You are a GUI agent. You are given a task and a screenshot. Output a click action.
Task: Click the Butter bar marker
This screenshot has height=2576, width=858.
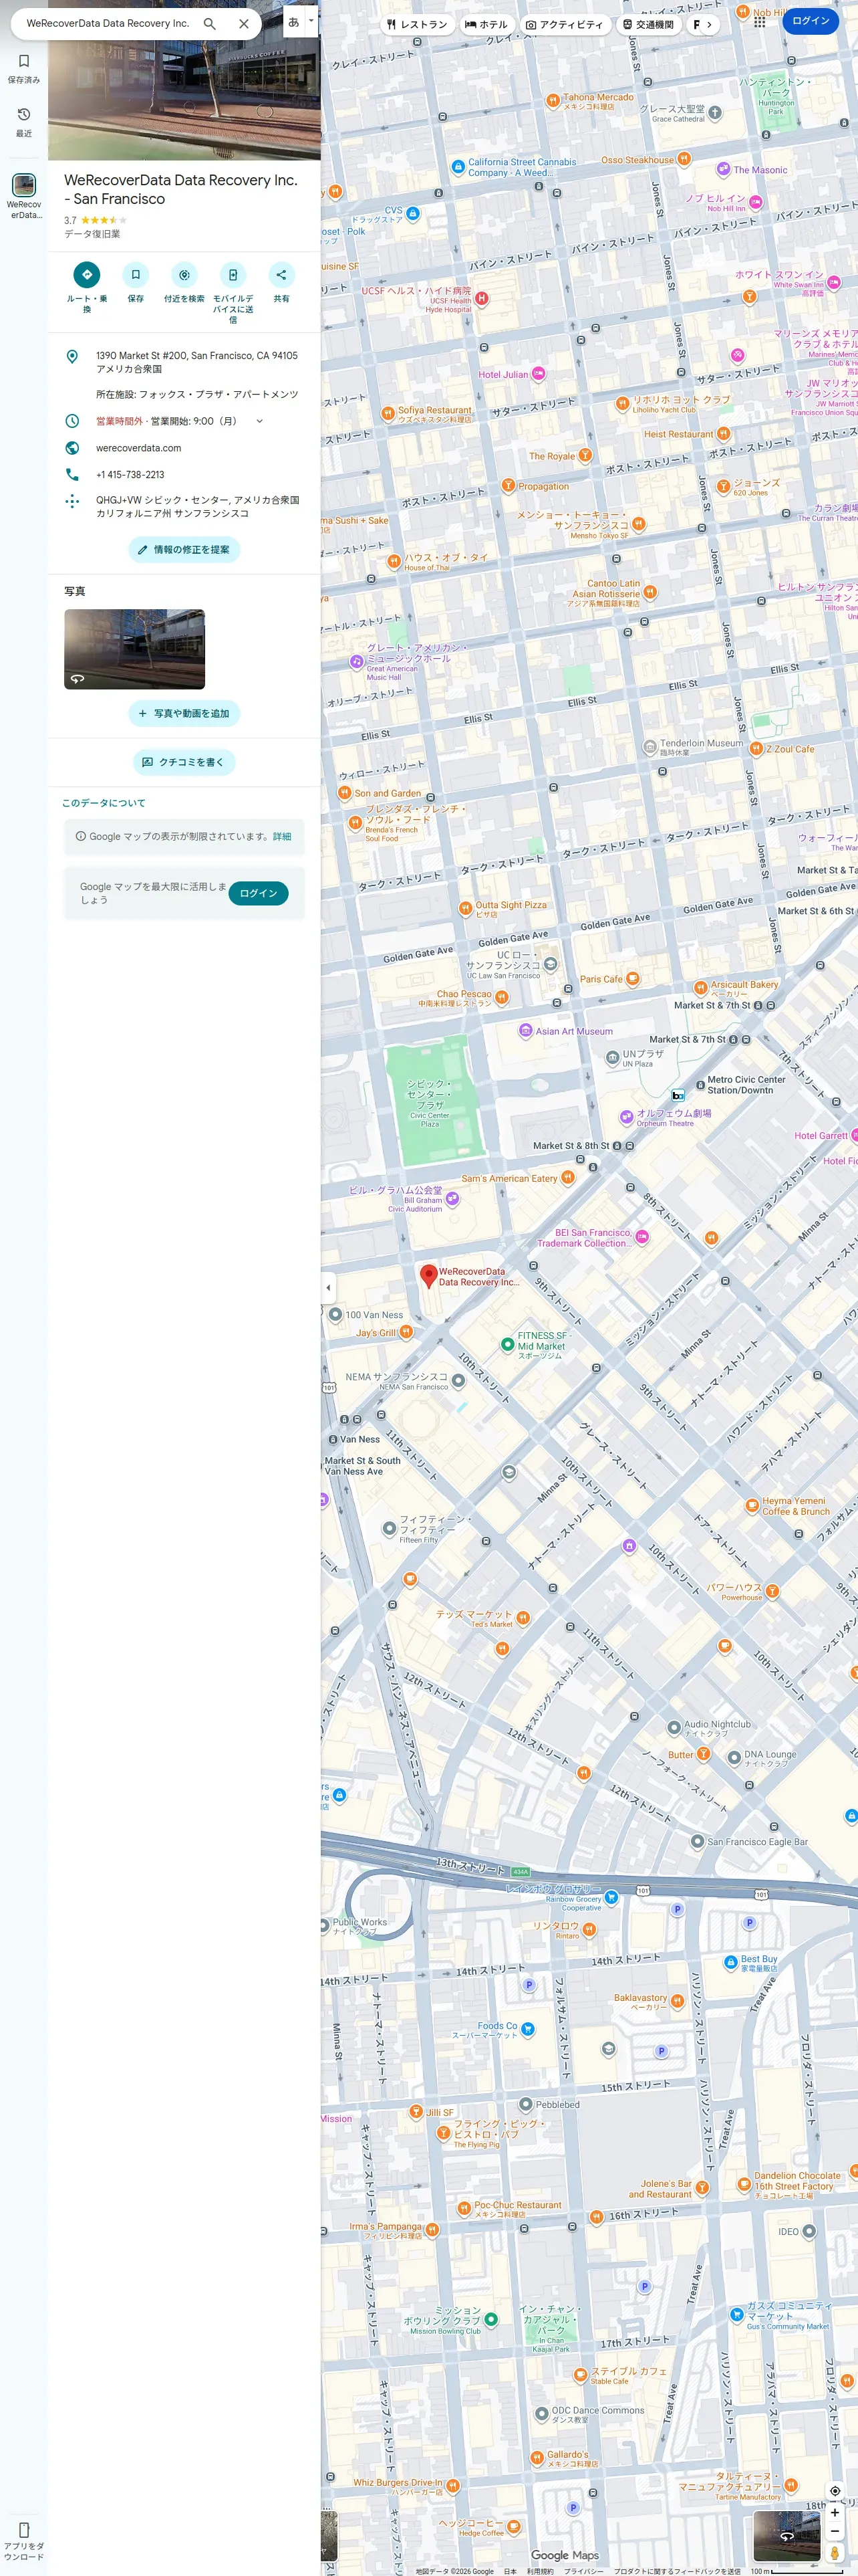(703, 1753)
